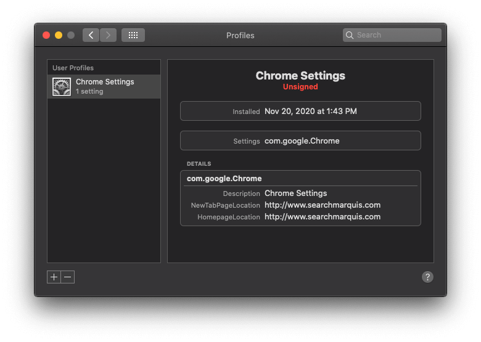Click the magnifying glass search icon
The height and width of the screenshot is (342, 481).
(x=350, y=35)
